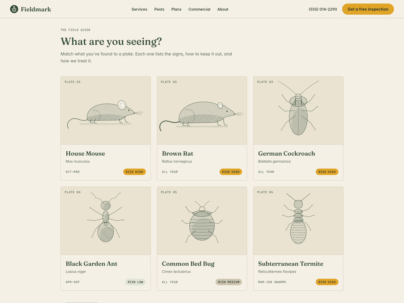The width and height of the screenshot is (404, 303).
Task: Select the House Mouse card title
Action: pos(85,154)
